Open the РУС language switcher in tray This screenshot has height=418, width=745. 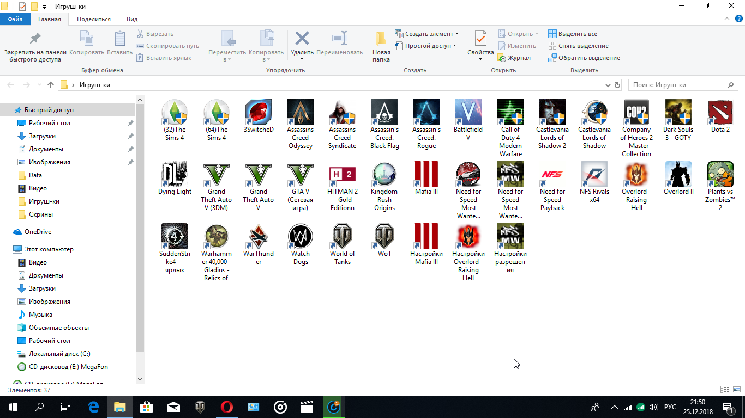(670, 407)
